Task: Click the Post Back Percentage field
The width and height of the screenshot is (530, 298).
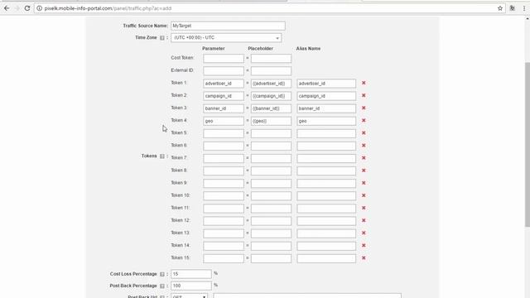Action: (x=191, y=286)
